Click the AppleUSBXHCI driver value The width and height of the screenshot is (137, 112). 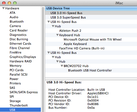pos(98,93)
